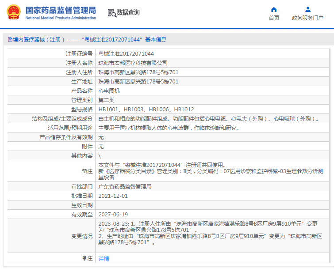Click the 附件 value 无
The width and height of the screenshot is (334, 272).
[x=101, y=147]
